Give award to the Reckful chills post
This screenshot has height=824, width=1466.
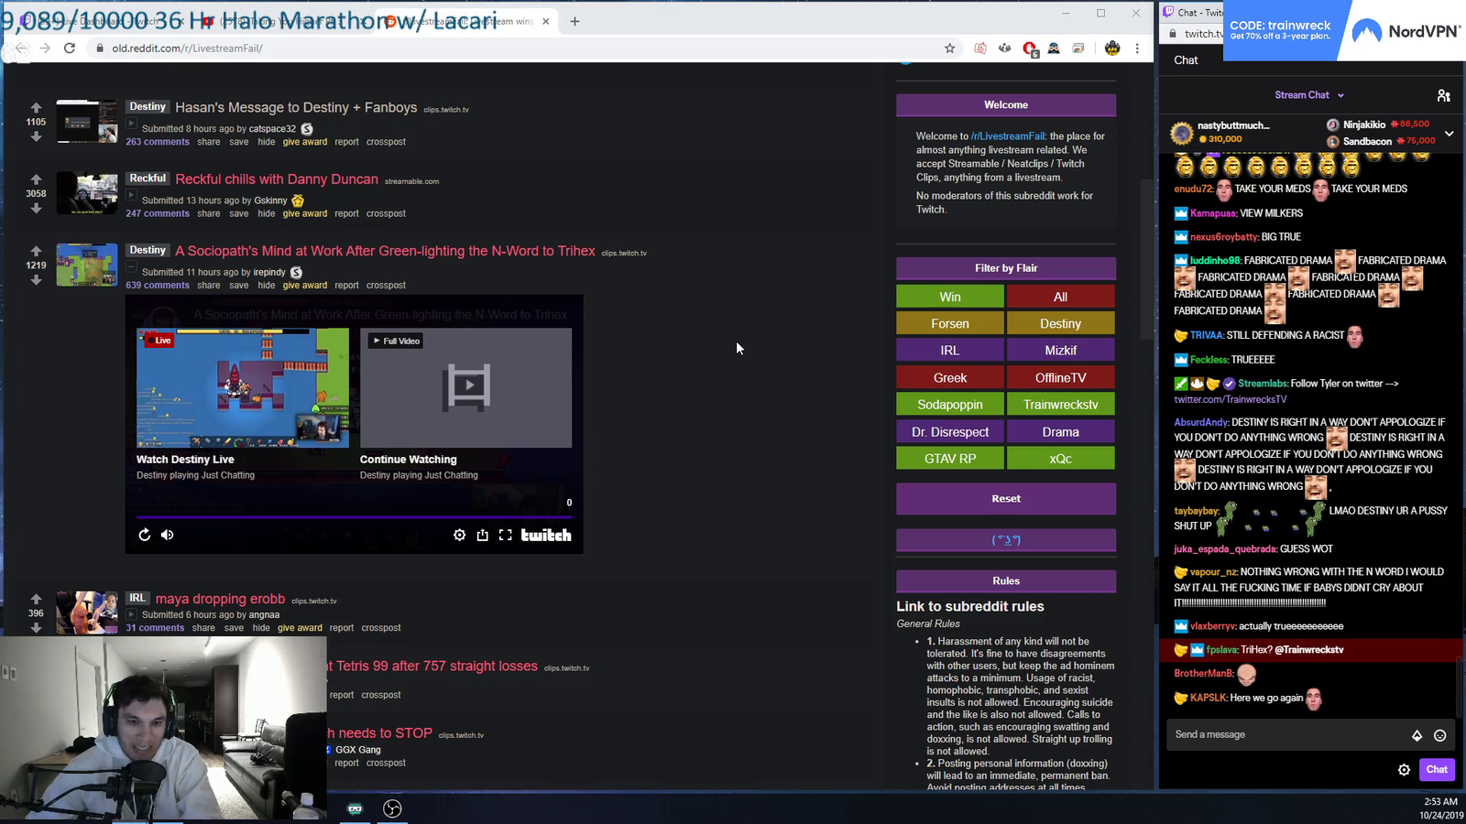click(305, 213)
